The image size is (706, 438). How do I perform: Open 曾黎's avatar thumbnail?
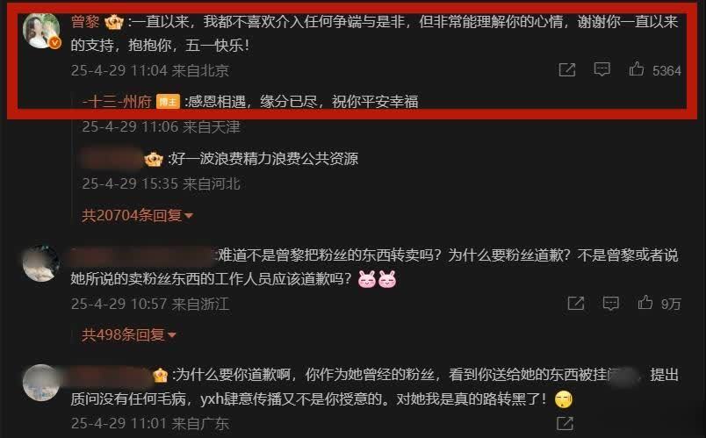(x=41, y=30)
